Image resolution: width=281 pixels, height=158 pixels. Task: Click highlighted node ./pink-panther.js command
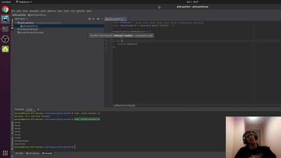pyautogui.click(x=87, y=119)
